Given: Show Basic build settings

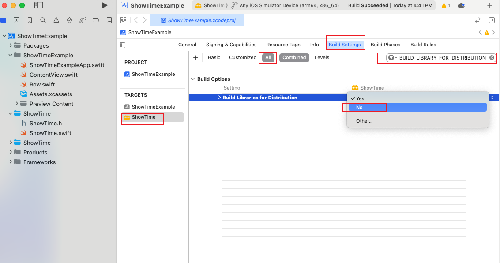Looking at the screenshot, I should (214, 57).
